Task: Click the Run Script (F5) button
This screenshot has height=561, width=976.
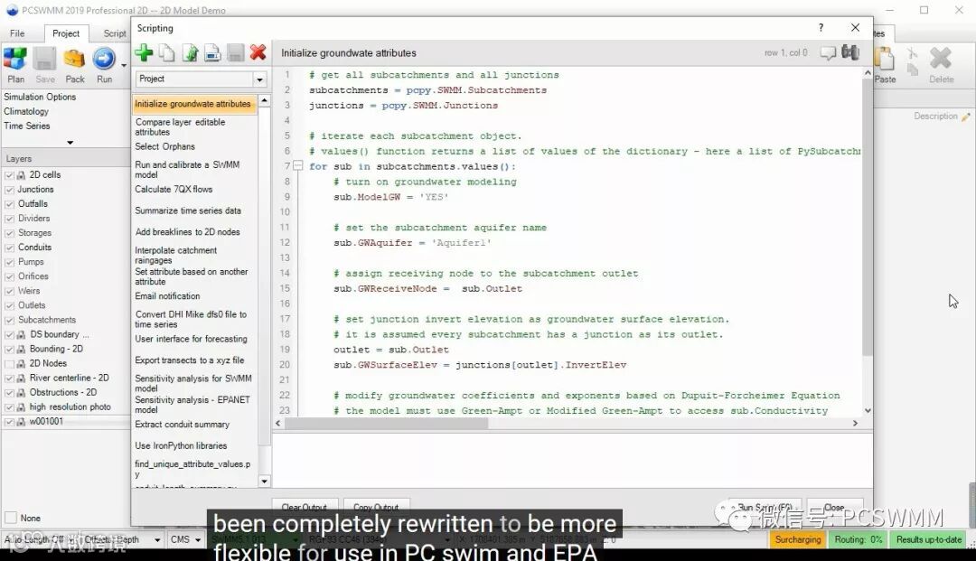Action: [765, 507]
